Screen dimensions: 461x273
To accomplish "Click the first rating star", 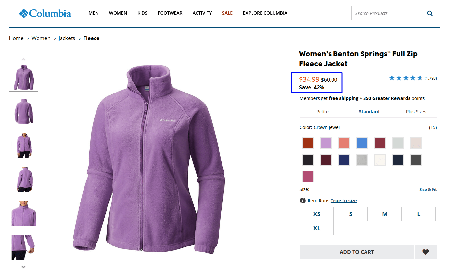I will coord(392,78).
